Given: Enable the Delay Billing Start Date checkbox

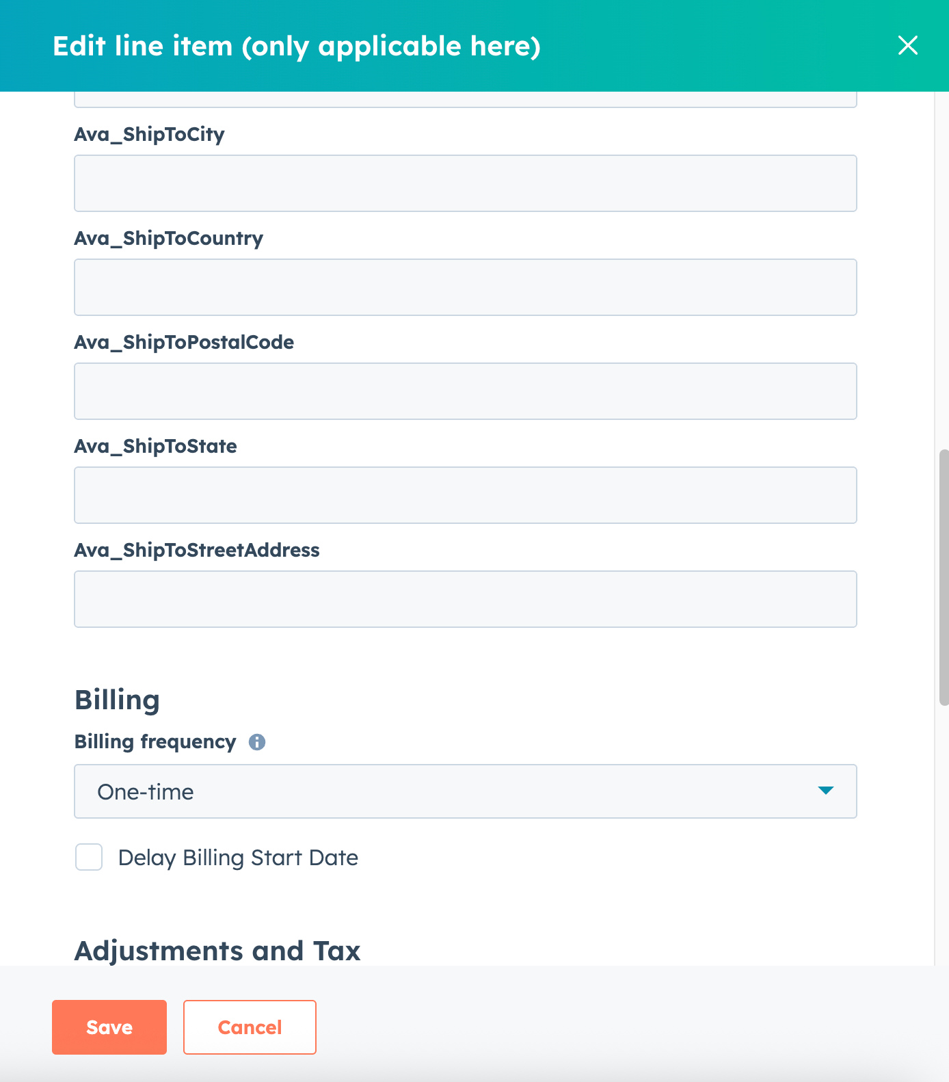Looking at the screenshot, I should tap(89, 857).
